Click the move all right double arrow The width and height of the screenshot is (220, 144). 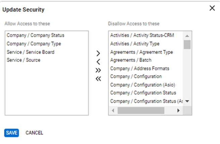(98, 70)
